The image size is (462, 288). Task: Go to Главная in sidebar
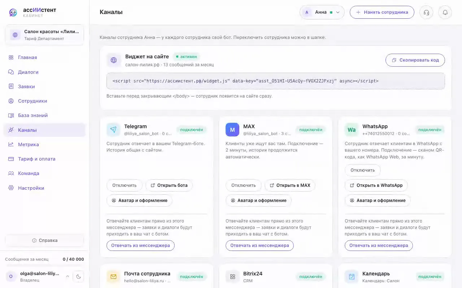(x=45, y=57)
